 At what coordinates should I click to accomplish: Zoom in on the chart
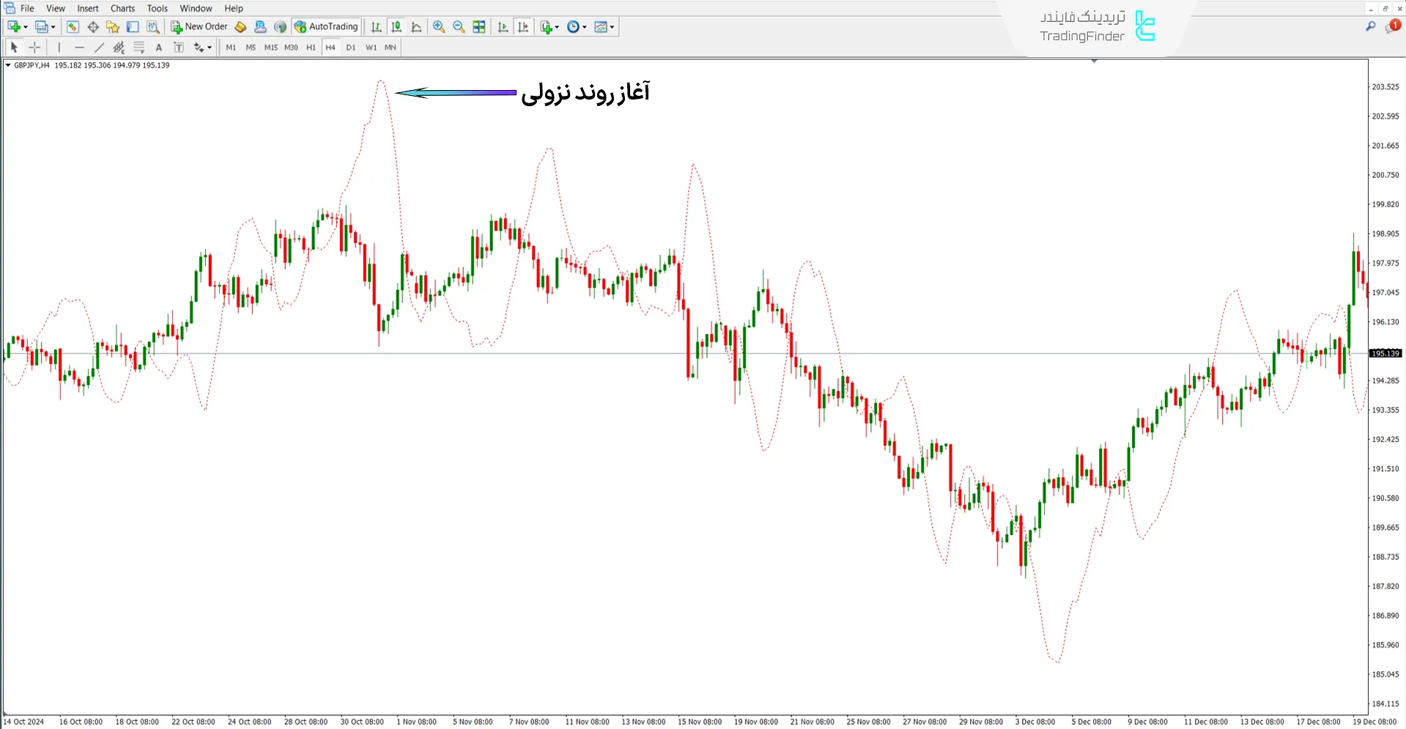tap(438, 27)
